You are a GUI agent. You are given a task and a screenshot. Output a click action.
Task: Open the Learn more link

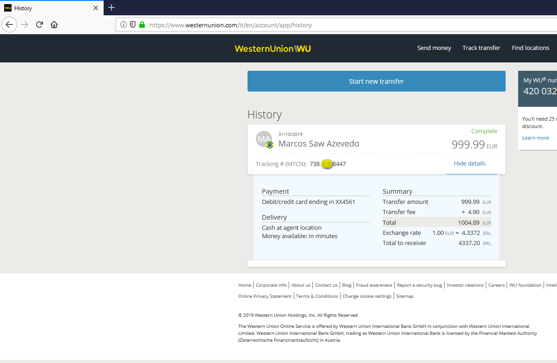pos(535,137)
